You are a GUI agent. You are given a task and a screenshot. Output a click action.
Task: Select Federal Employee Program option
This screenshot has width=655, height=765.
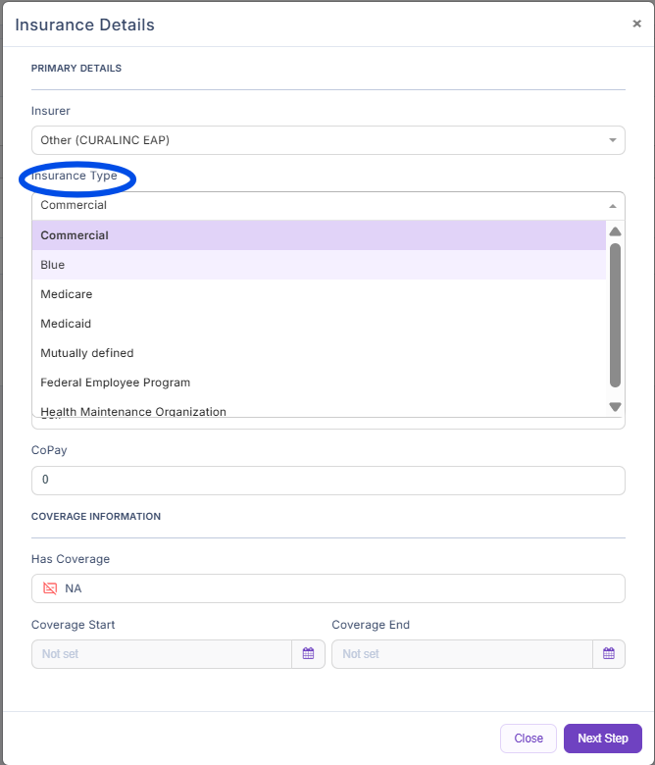pyautogui.click(x=319, y=382)
